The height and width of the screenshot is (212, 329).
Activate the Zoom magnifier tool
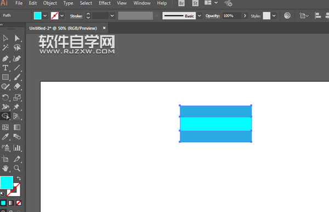(17, 168)
